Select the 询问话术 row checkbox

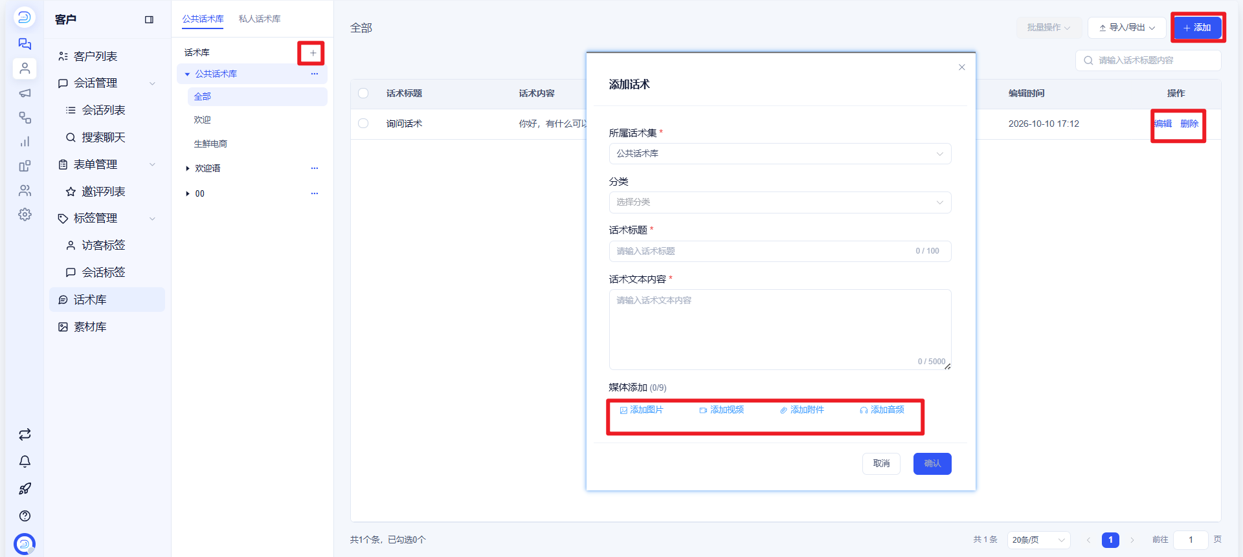pos(363,124)
